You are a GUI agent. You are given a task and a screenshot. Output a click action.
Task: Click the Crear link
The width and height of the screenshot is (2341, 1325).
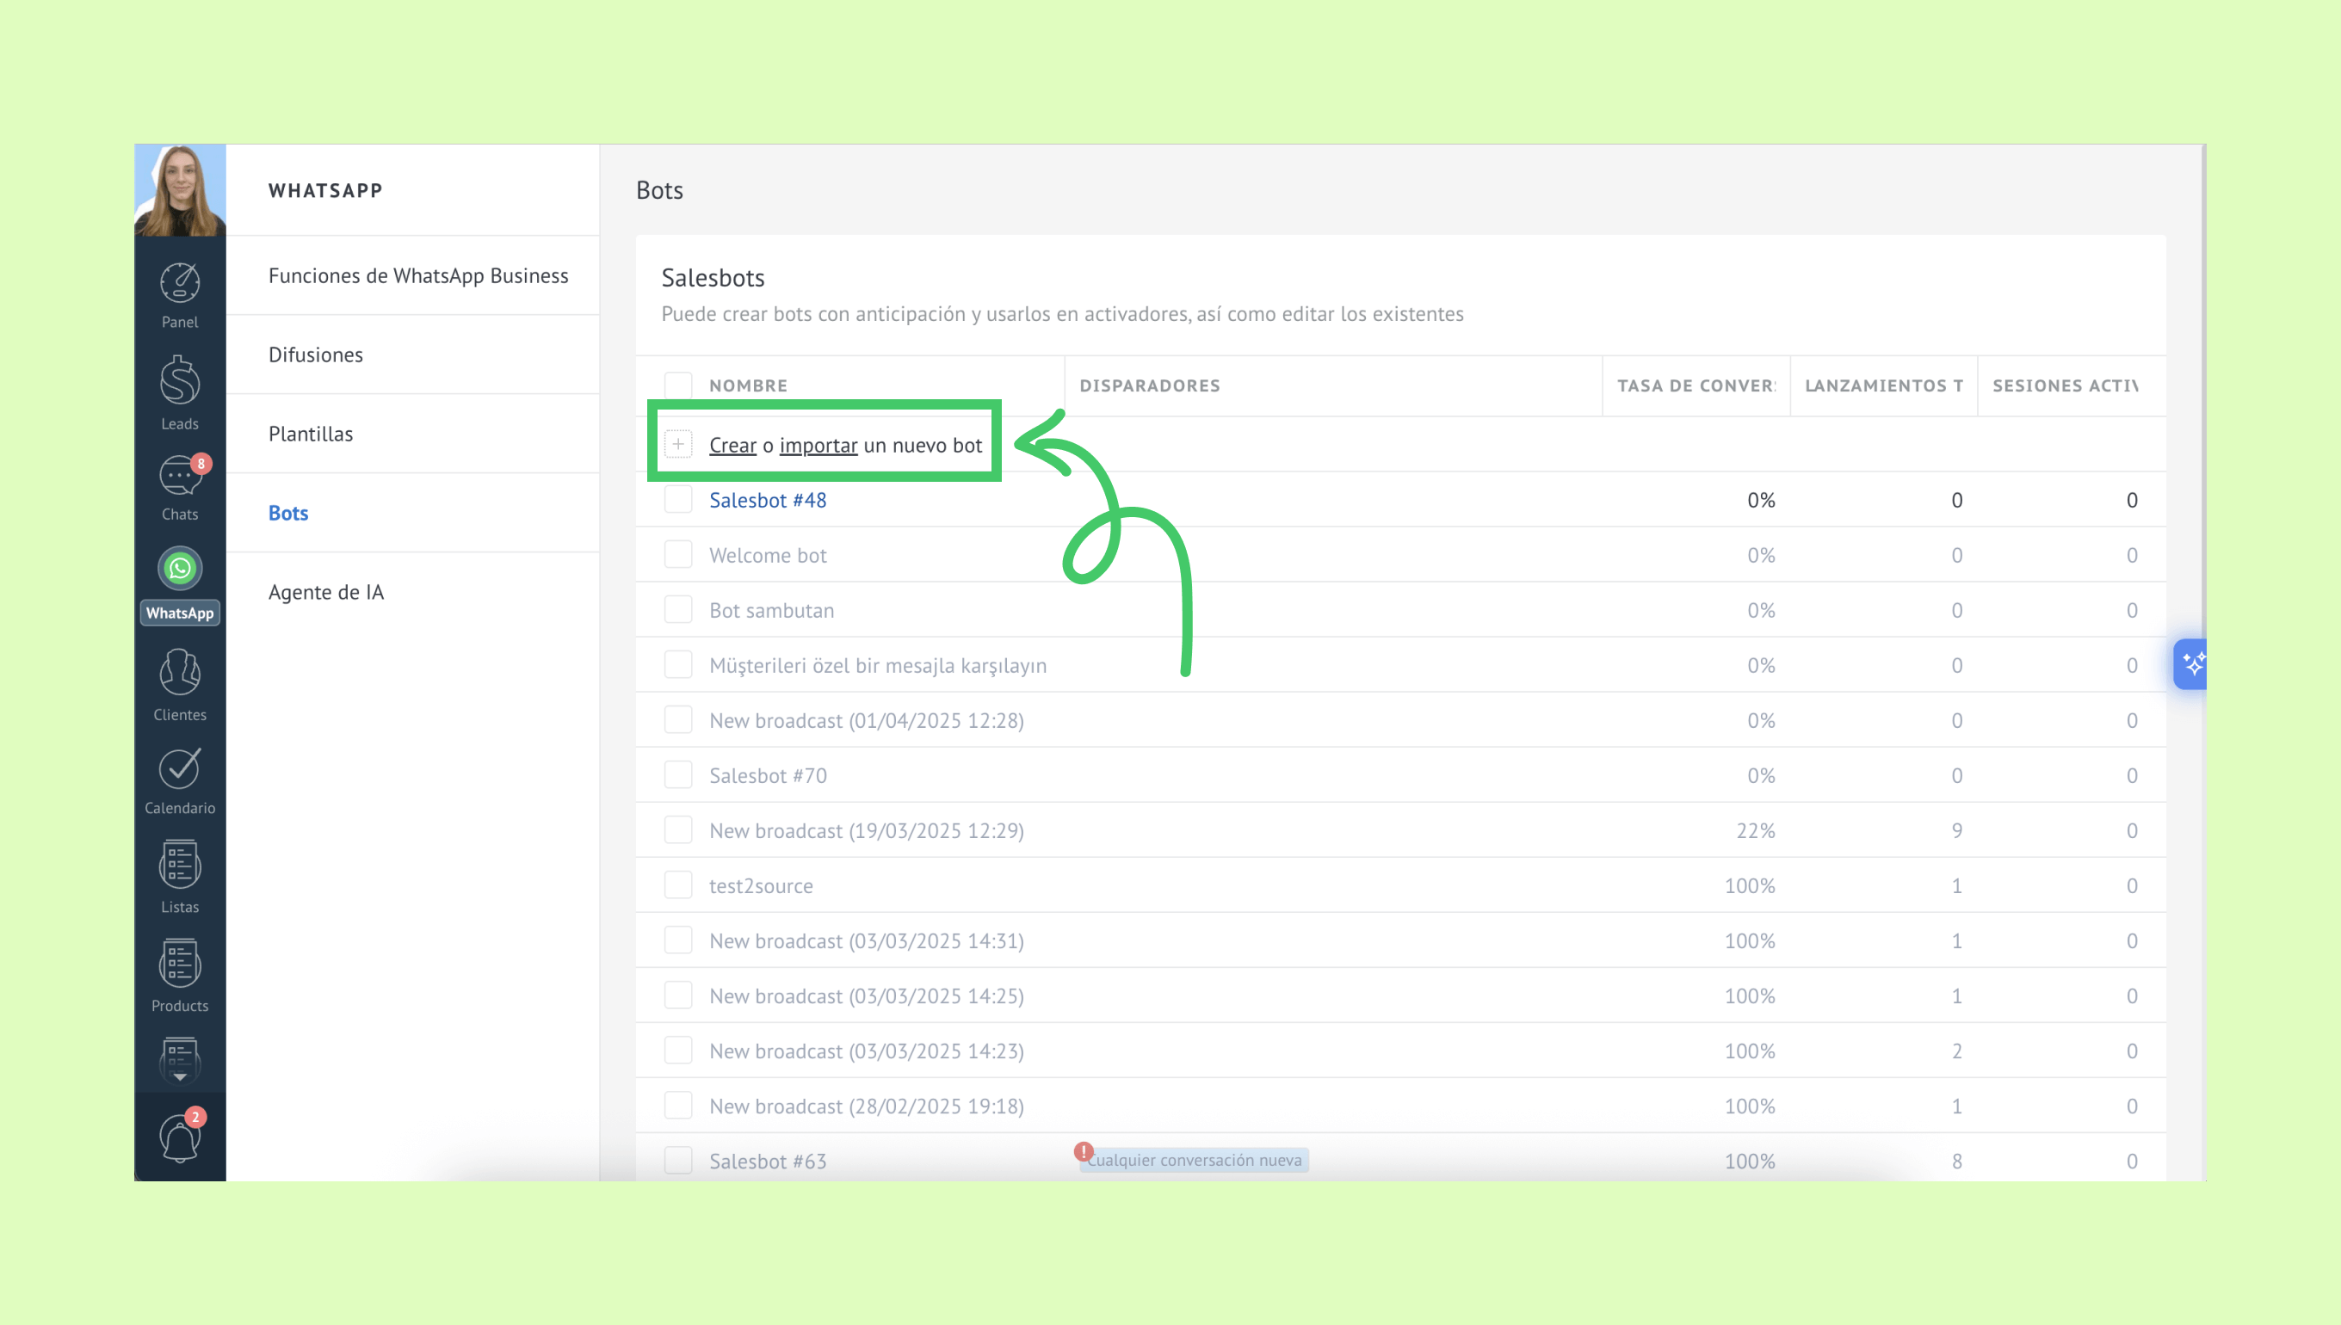[x=732, y=445]
